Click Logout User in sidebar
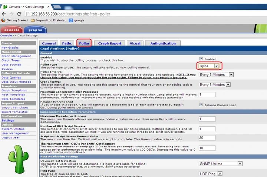The image size is (267, 177). (x=10, y=137)
